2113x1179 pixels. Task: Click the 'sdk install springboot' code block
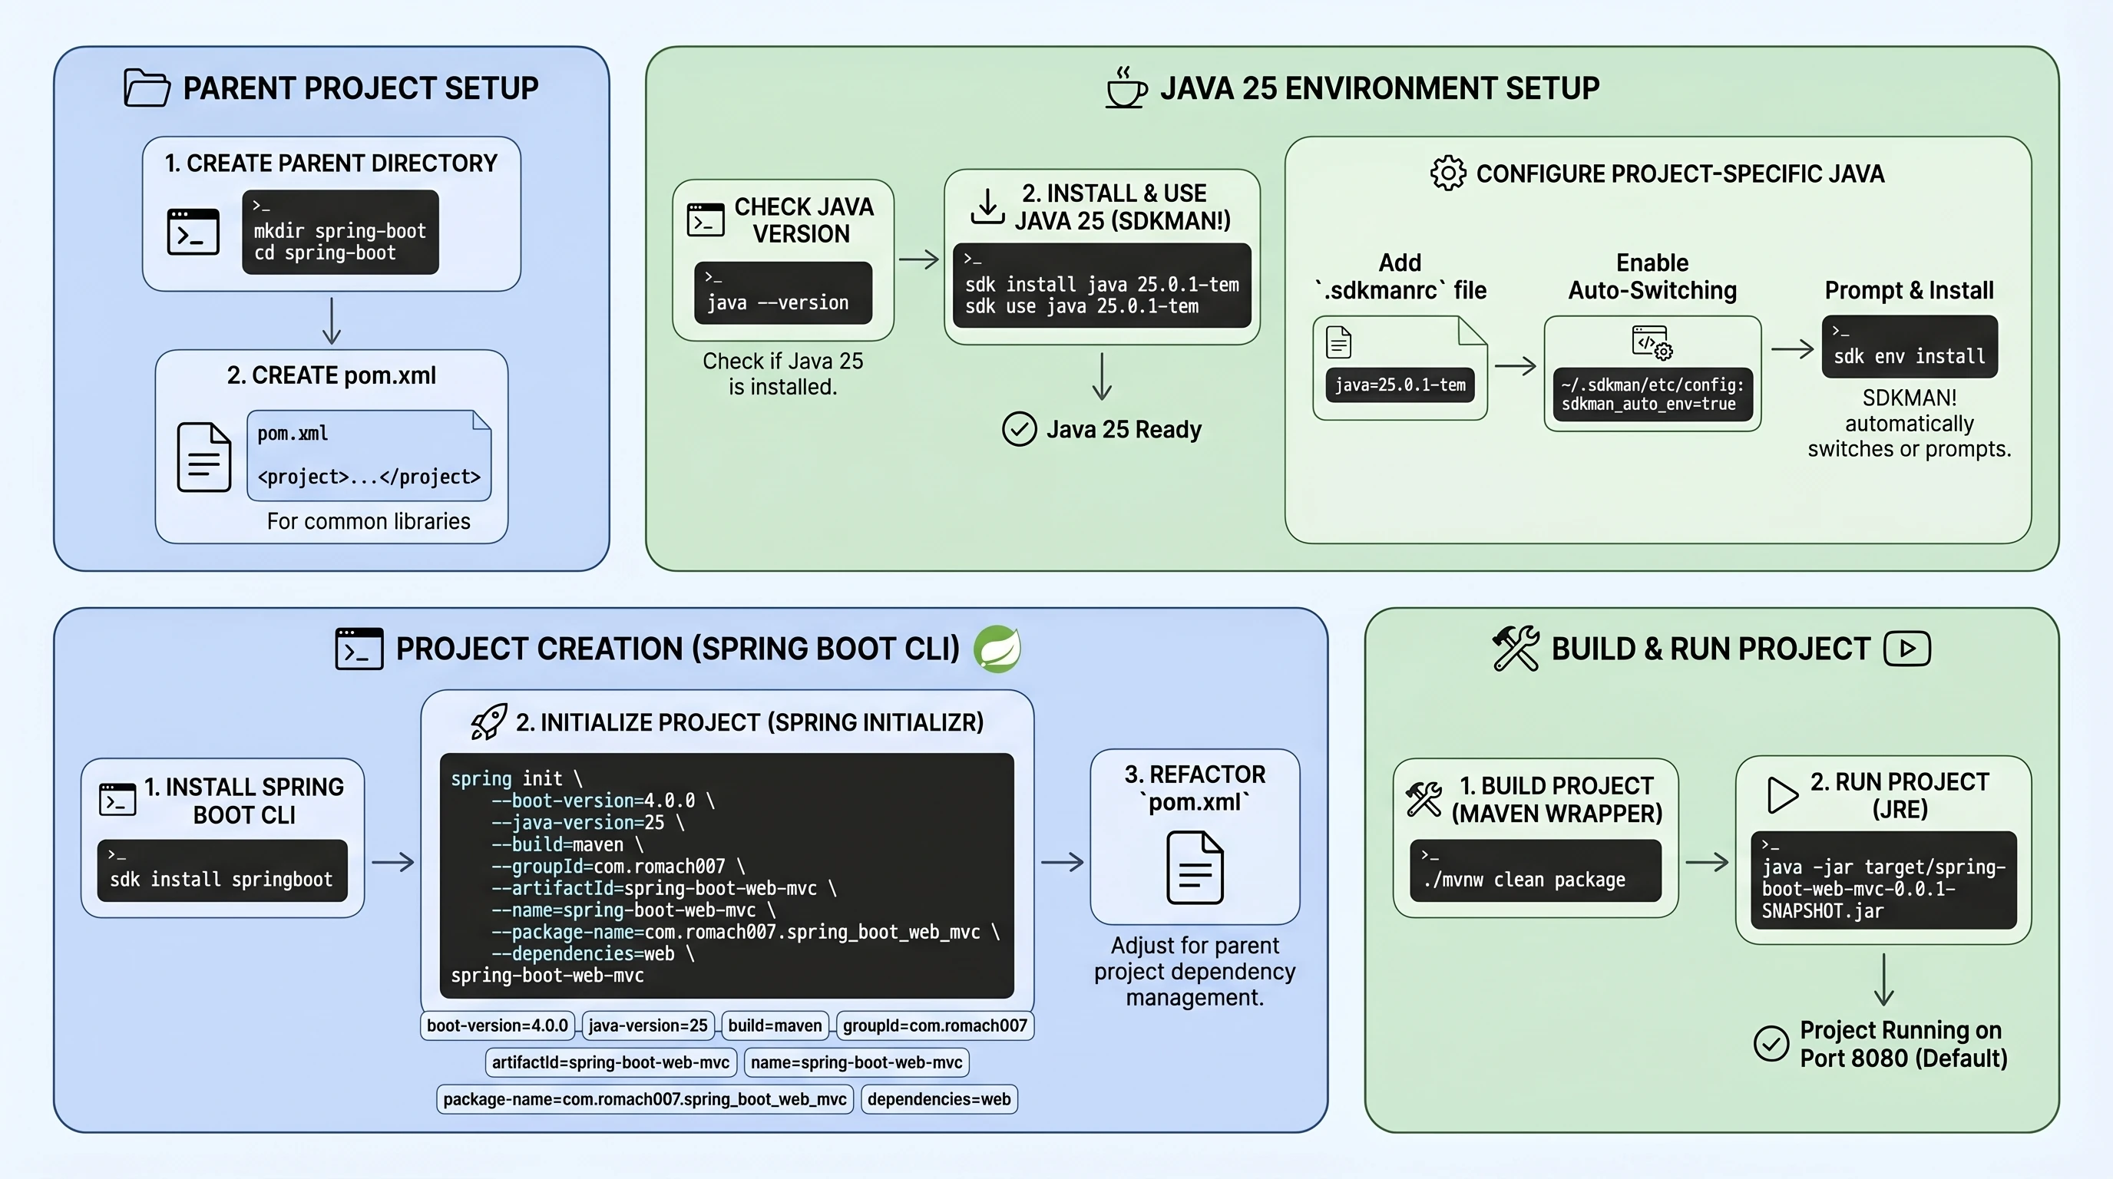pos(223,870)
